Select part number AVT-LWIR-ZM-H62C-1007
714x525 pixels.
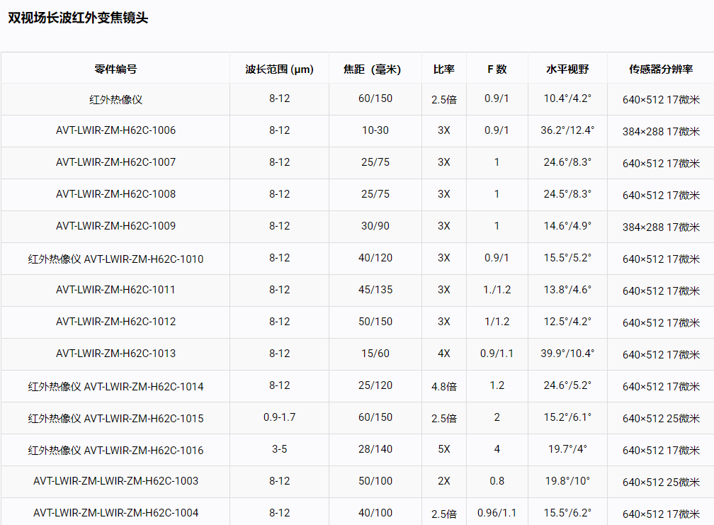pos(115,162)
